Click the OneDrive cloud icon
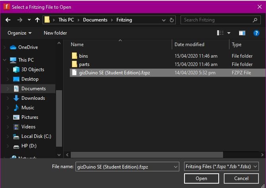Screen dimensions: 266x188 13,47
